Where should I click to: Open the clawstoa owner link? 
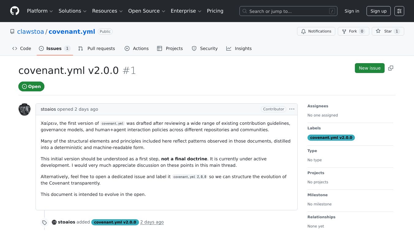tap(30, 32)
